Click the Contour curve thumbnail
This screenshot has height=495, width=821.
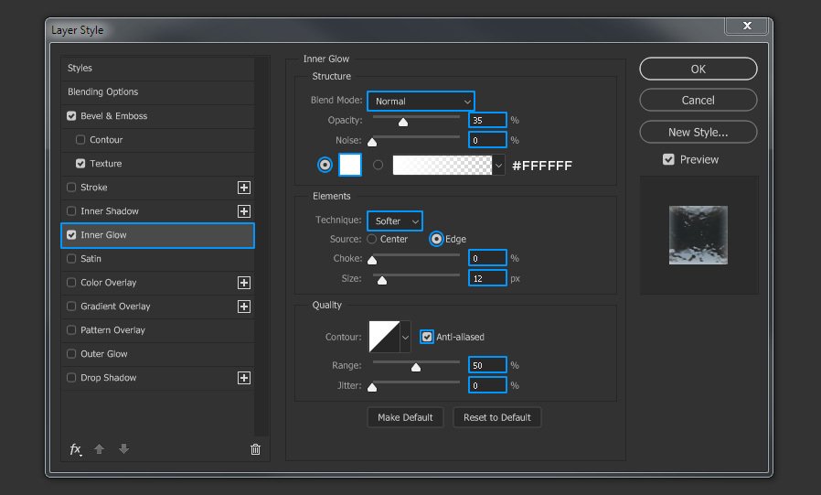click(384, 337)
